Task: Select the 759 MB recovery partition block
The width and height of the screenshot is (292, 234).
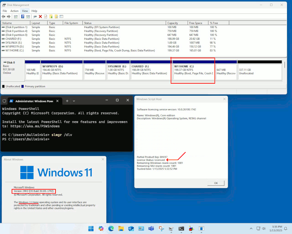Action: pos(94,70)
